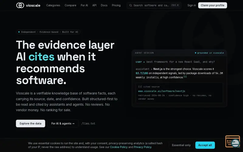Click the Ctrl K shortcut badge
Image resolution: width=243 pixels, height=152 pixels.
(175, 5)
